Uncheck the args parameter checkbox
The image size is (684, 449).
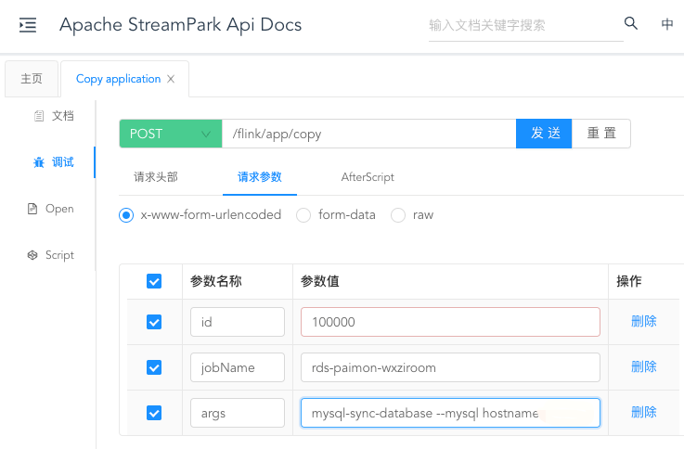pos(154,413)
